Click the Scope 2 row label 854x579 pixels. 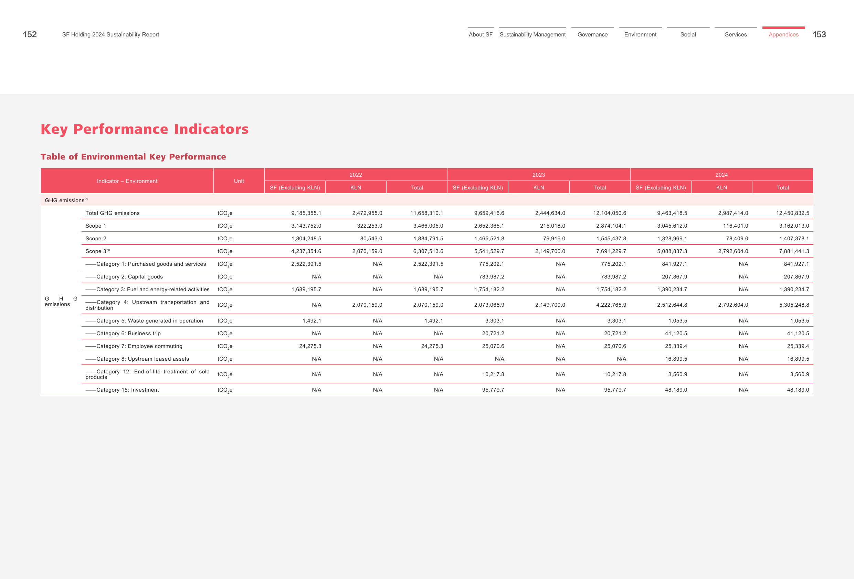pyautogui.click(x=96, y=239)
